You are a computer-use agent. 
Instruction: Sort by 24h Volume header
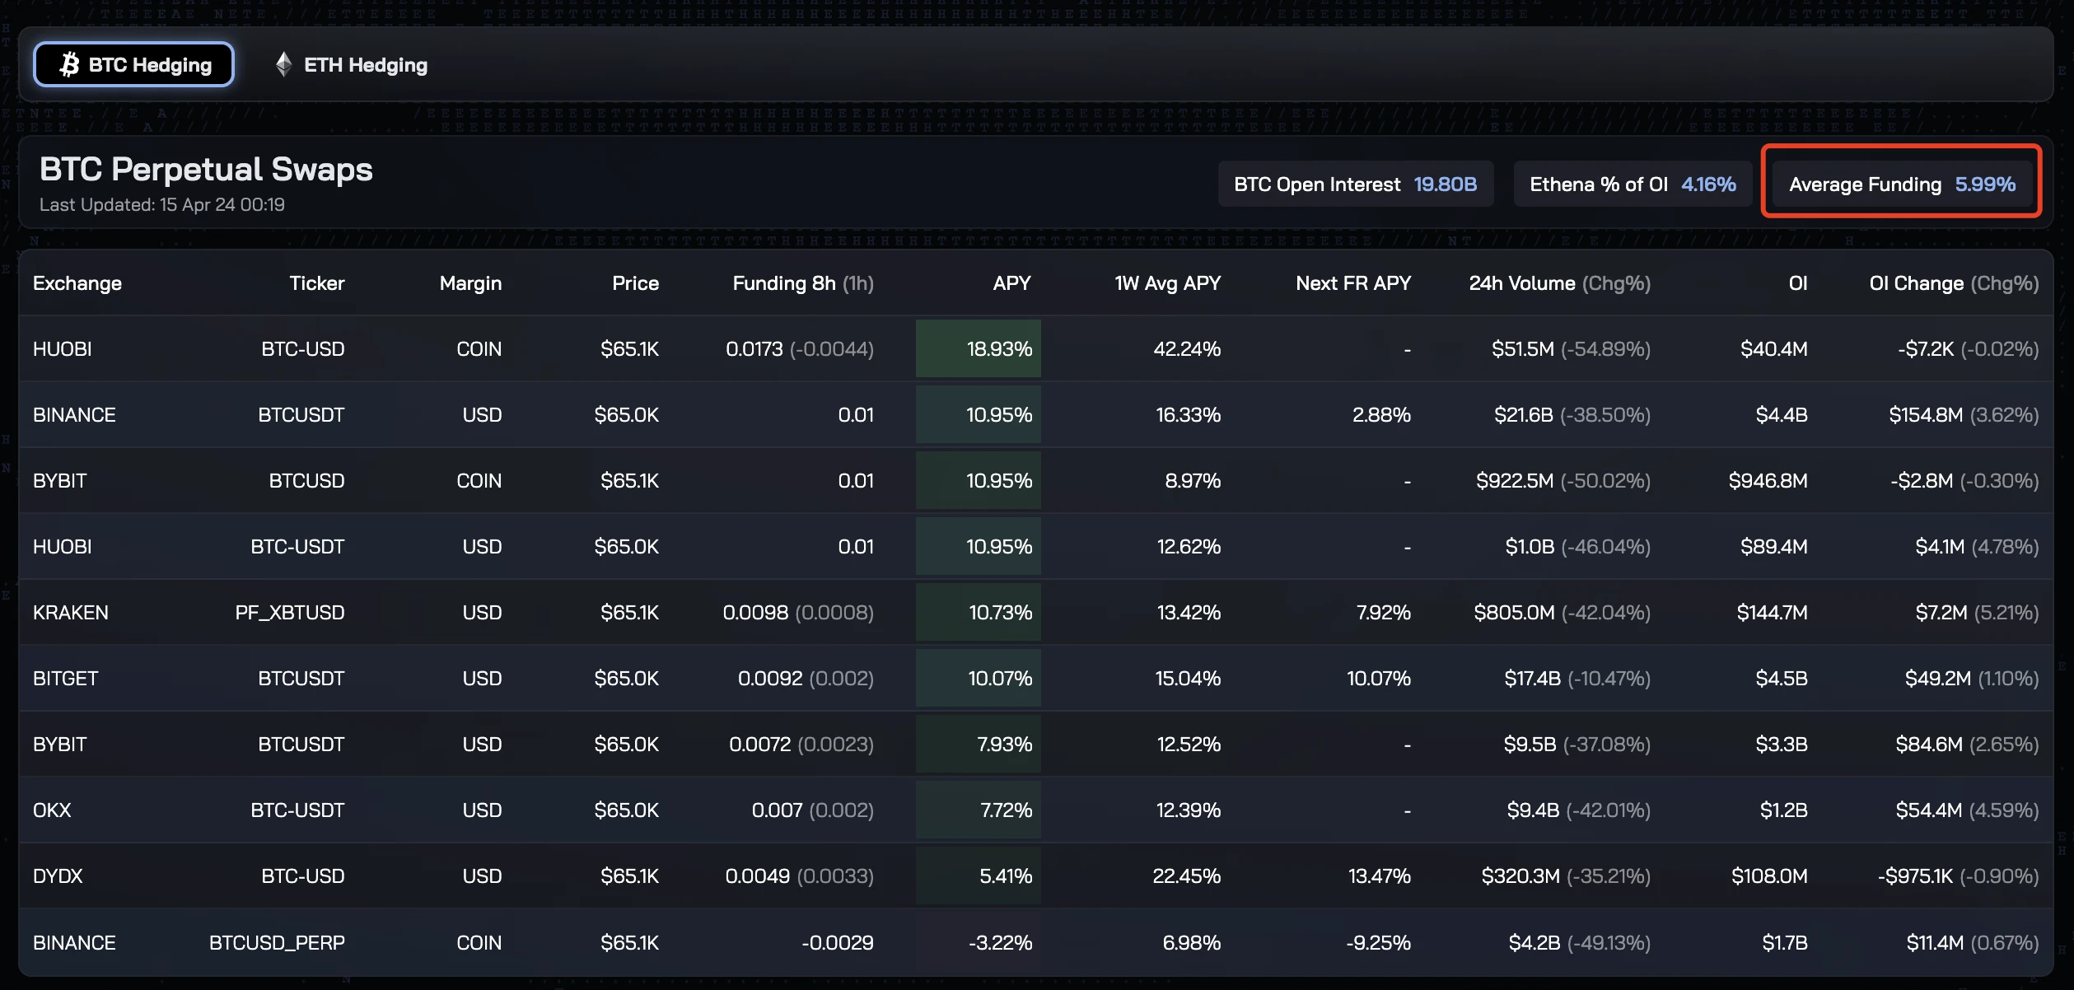[x=1558, y=283]
